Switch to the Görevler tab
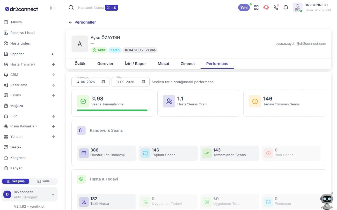The image size is (337, 210). [105, 63]
